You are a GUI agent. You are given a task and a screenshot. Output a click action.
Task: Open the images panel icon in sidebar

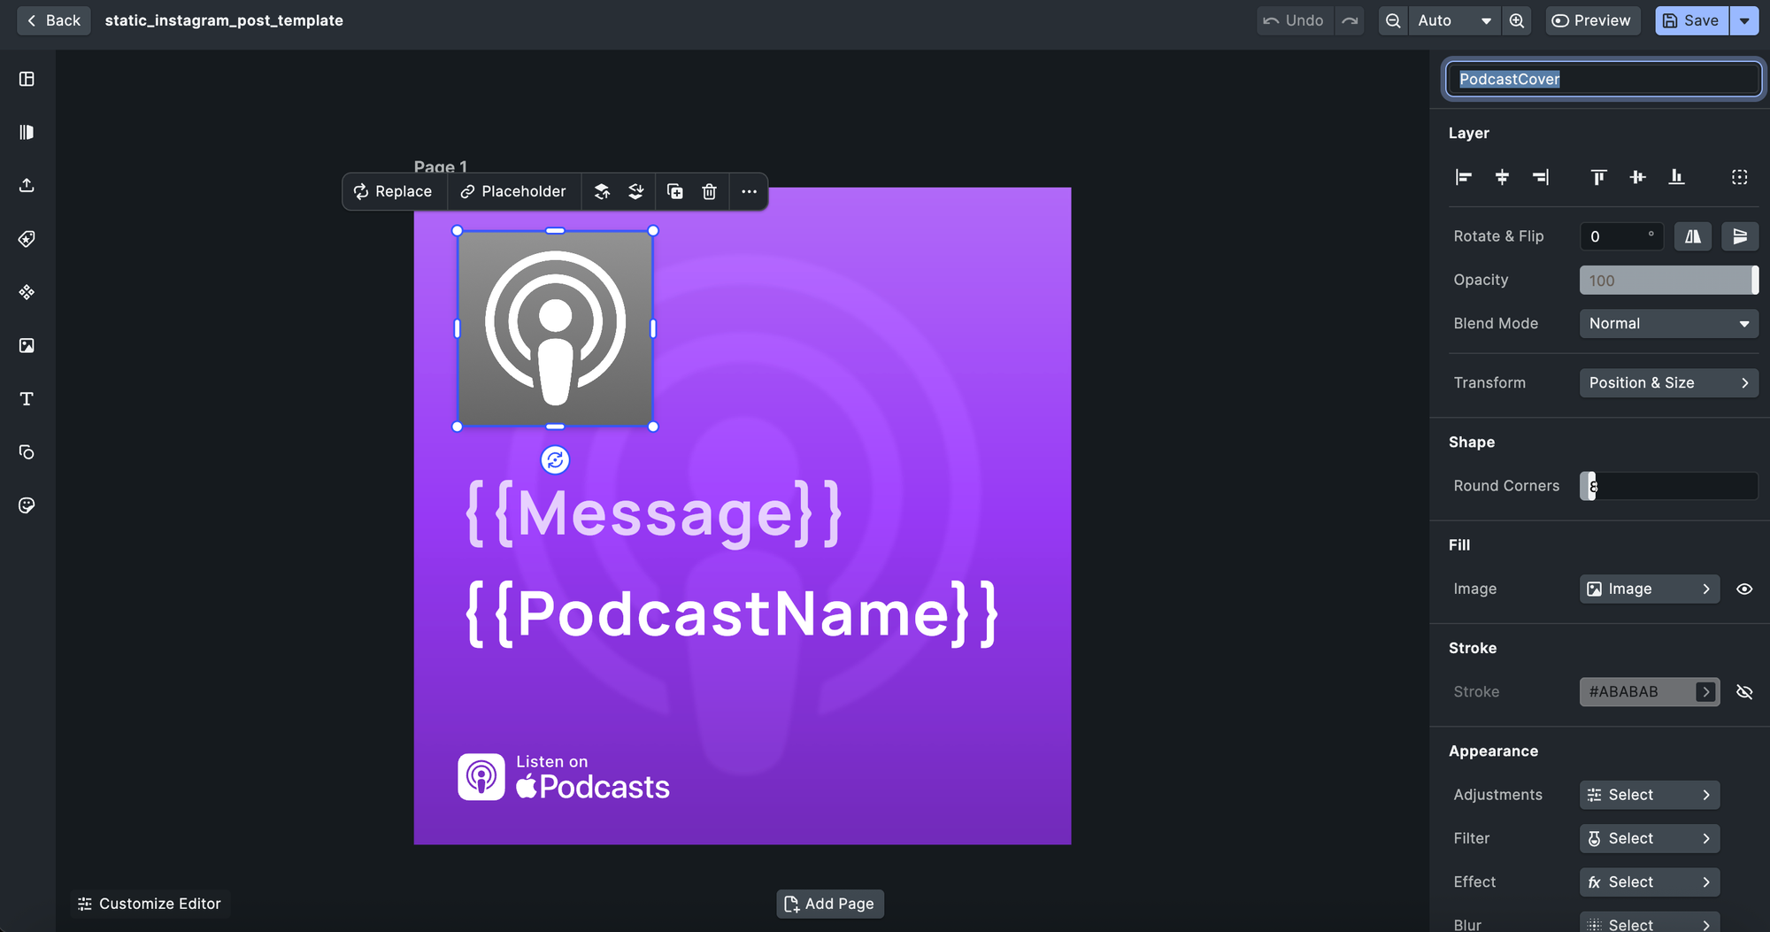tap(27, 345)
